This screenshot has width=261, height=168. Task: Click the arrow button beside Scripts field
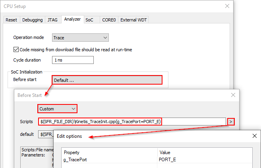click(231, 121)
